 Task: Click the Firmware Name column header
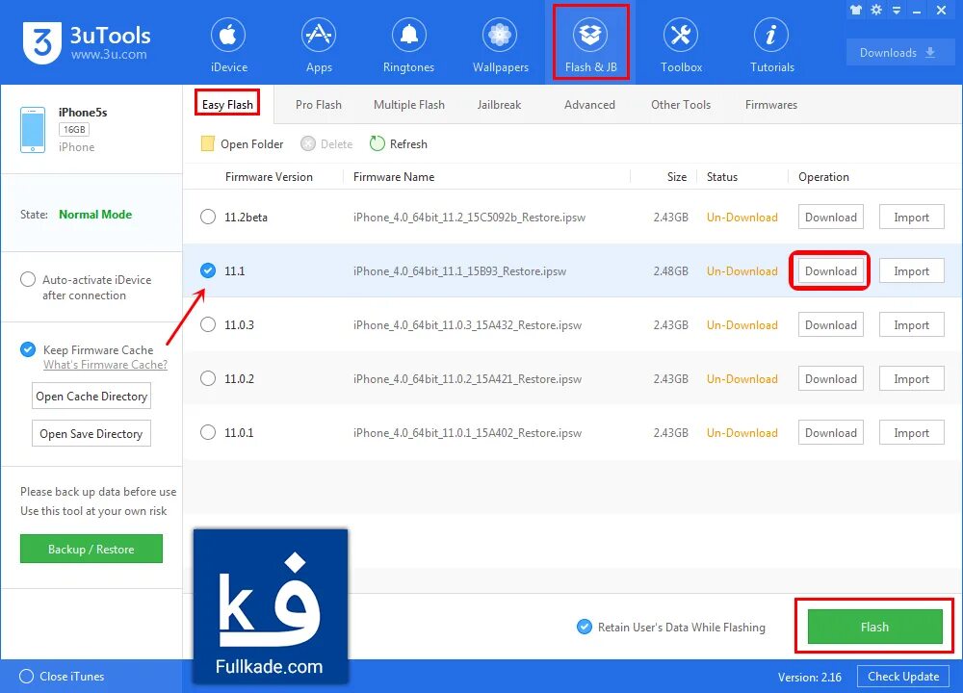pyautogui.click(x=394, y=177)
